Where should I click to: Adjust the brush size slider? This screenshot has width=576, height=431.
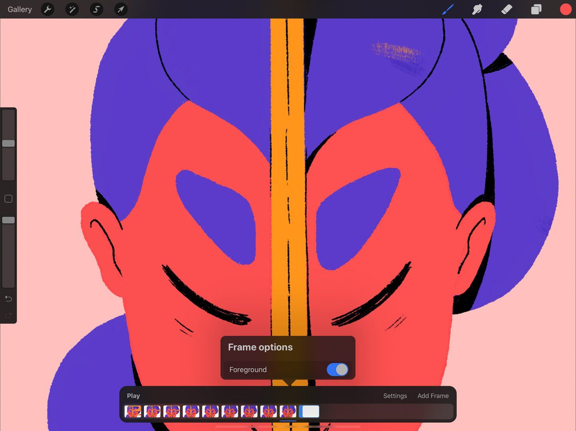[8, 143]
